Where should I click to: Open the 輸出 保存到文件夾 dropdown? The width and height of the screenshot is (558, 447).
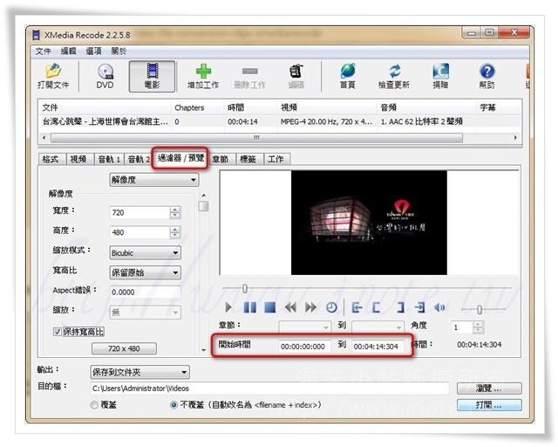[139, 372]
